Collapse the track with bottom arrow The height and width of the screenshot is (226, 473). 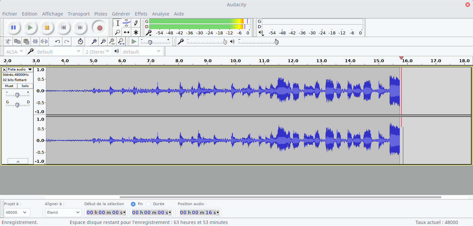pyautogui.click(x=18, y=161)
